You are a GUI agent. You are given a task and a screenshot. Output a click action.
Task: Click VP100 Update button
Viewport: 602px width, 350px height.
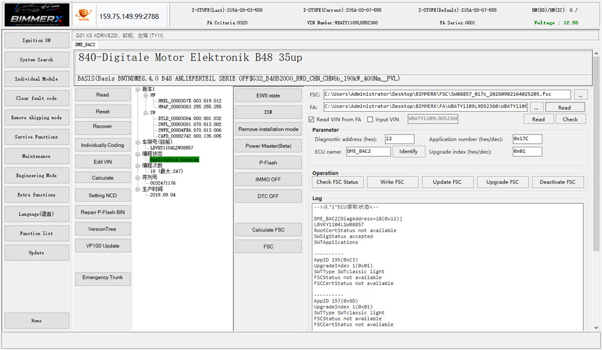point(102,246)
